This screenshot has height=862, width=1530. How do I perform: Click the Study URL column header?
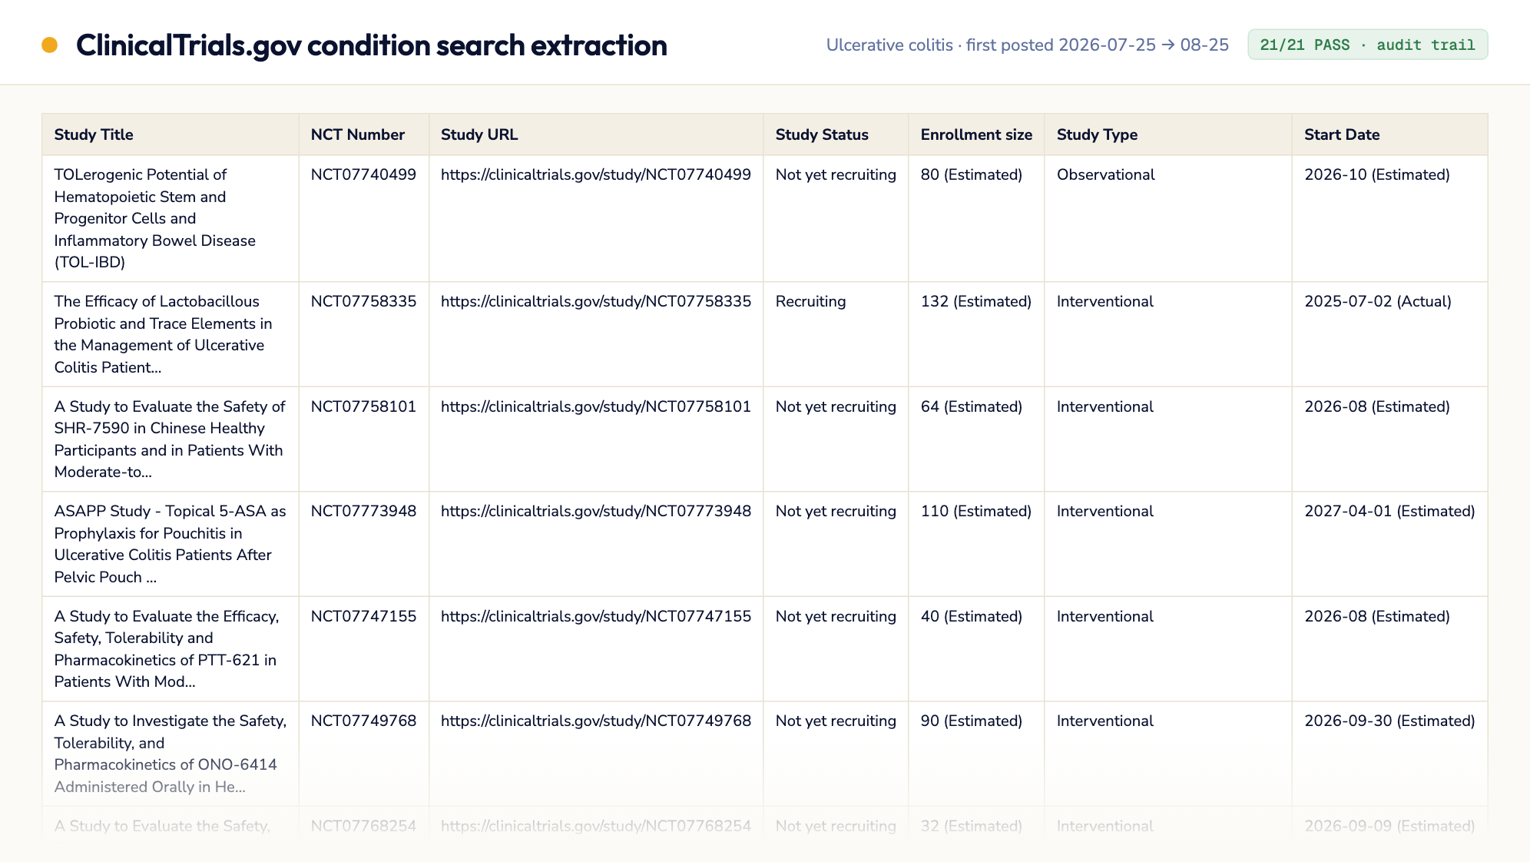pyautogui.click(x=596, y=134)
